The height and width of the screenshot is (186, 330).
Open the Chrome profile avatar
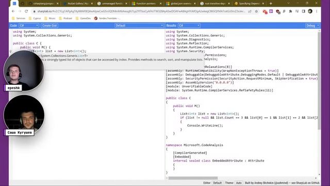(310, 11)
